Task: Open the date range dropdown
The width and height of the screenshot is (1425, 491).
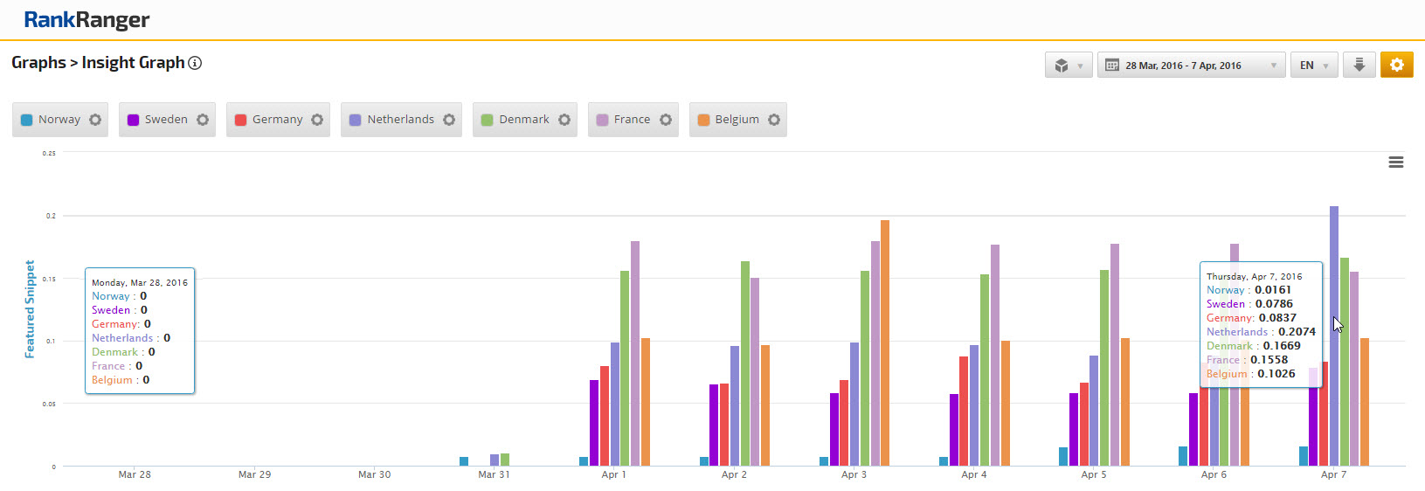Action: click(x=1190, y=66)
